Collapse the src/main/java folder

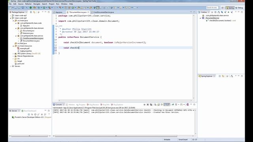13,21
